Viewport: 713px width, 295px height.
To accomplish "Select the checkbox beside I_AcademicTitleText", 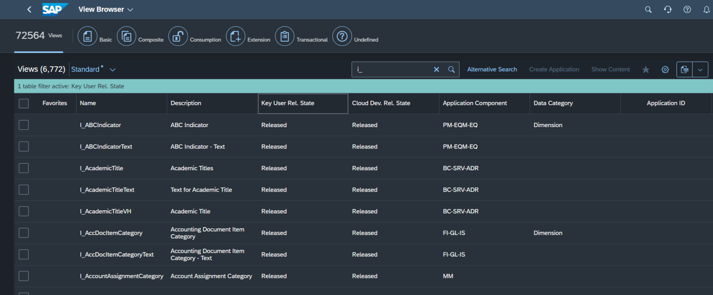I will 23,189.
